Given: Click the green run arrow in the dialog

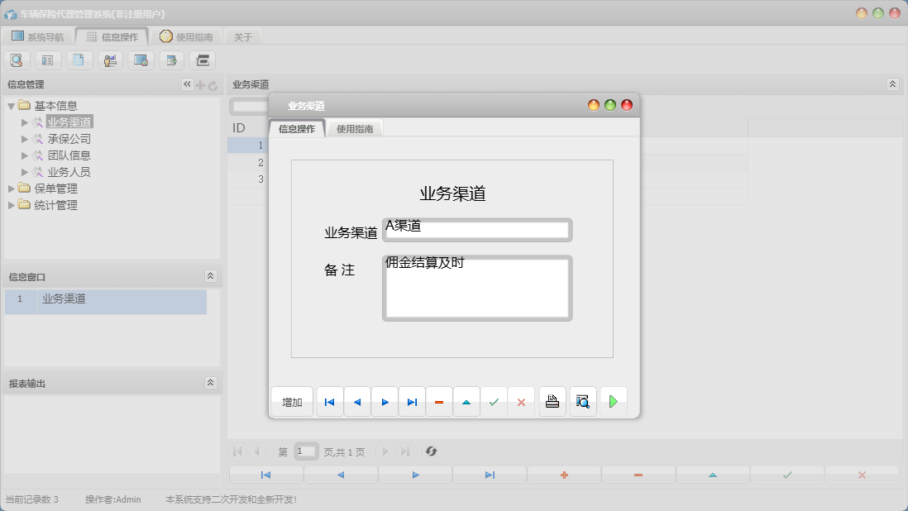Looking at the screenshot, I should pos(614,401).
